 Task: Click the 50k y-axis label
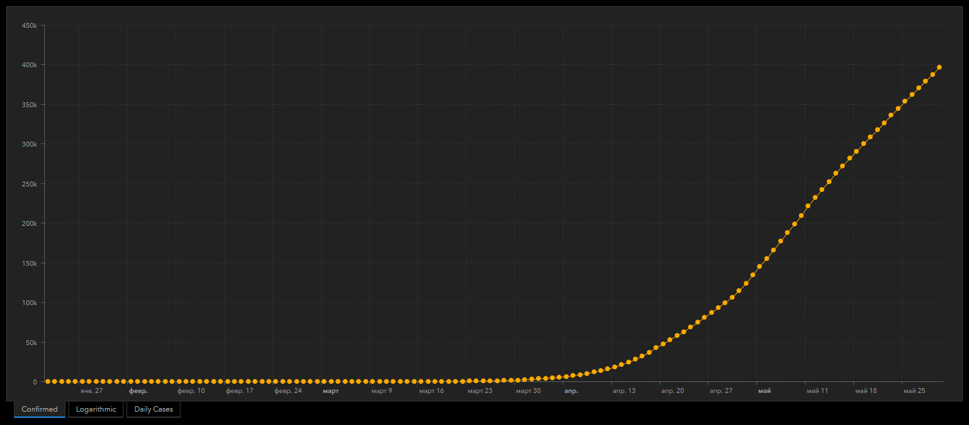tap(31, 343)
